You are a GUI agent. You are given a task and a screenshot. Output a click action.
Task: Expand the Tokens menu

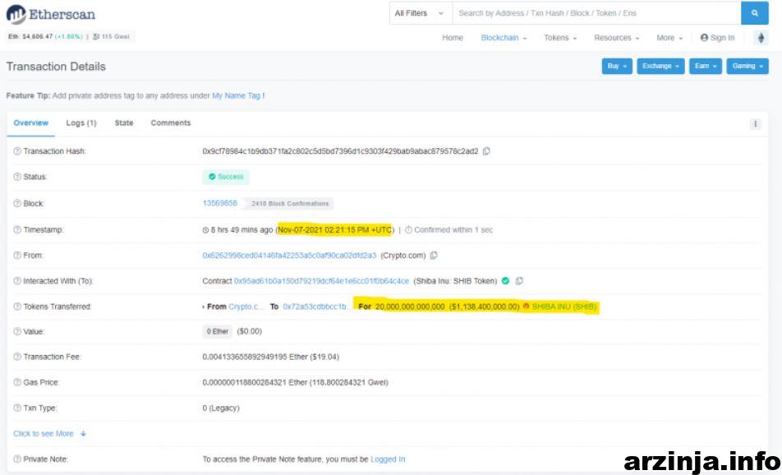560,38
